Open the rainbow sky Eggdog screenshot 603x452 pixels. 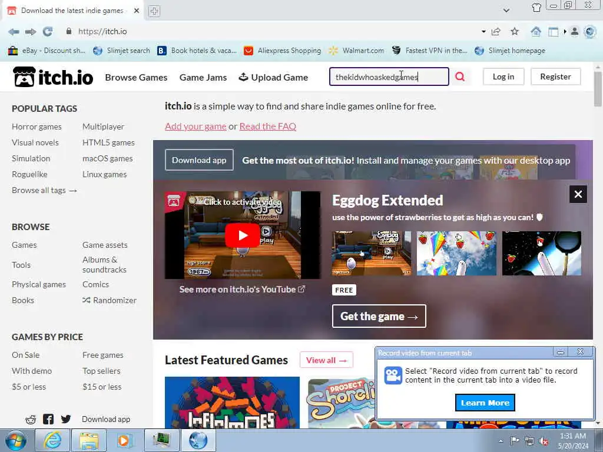[x=456, y=253]
